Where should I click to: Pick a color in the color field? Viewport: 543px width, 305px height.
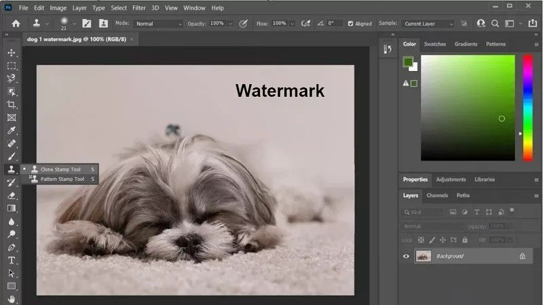(468, 108)
